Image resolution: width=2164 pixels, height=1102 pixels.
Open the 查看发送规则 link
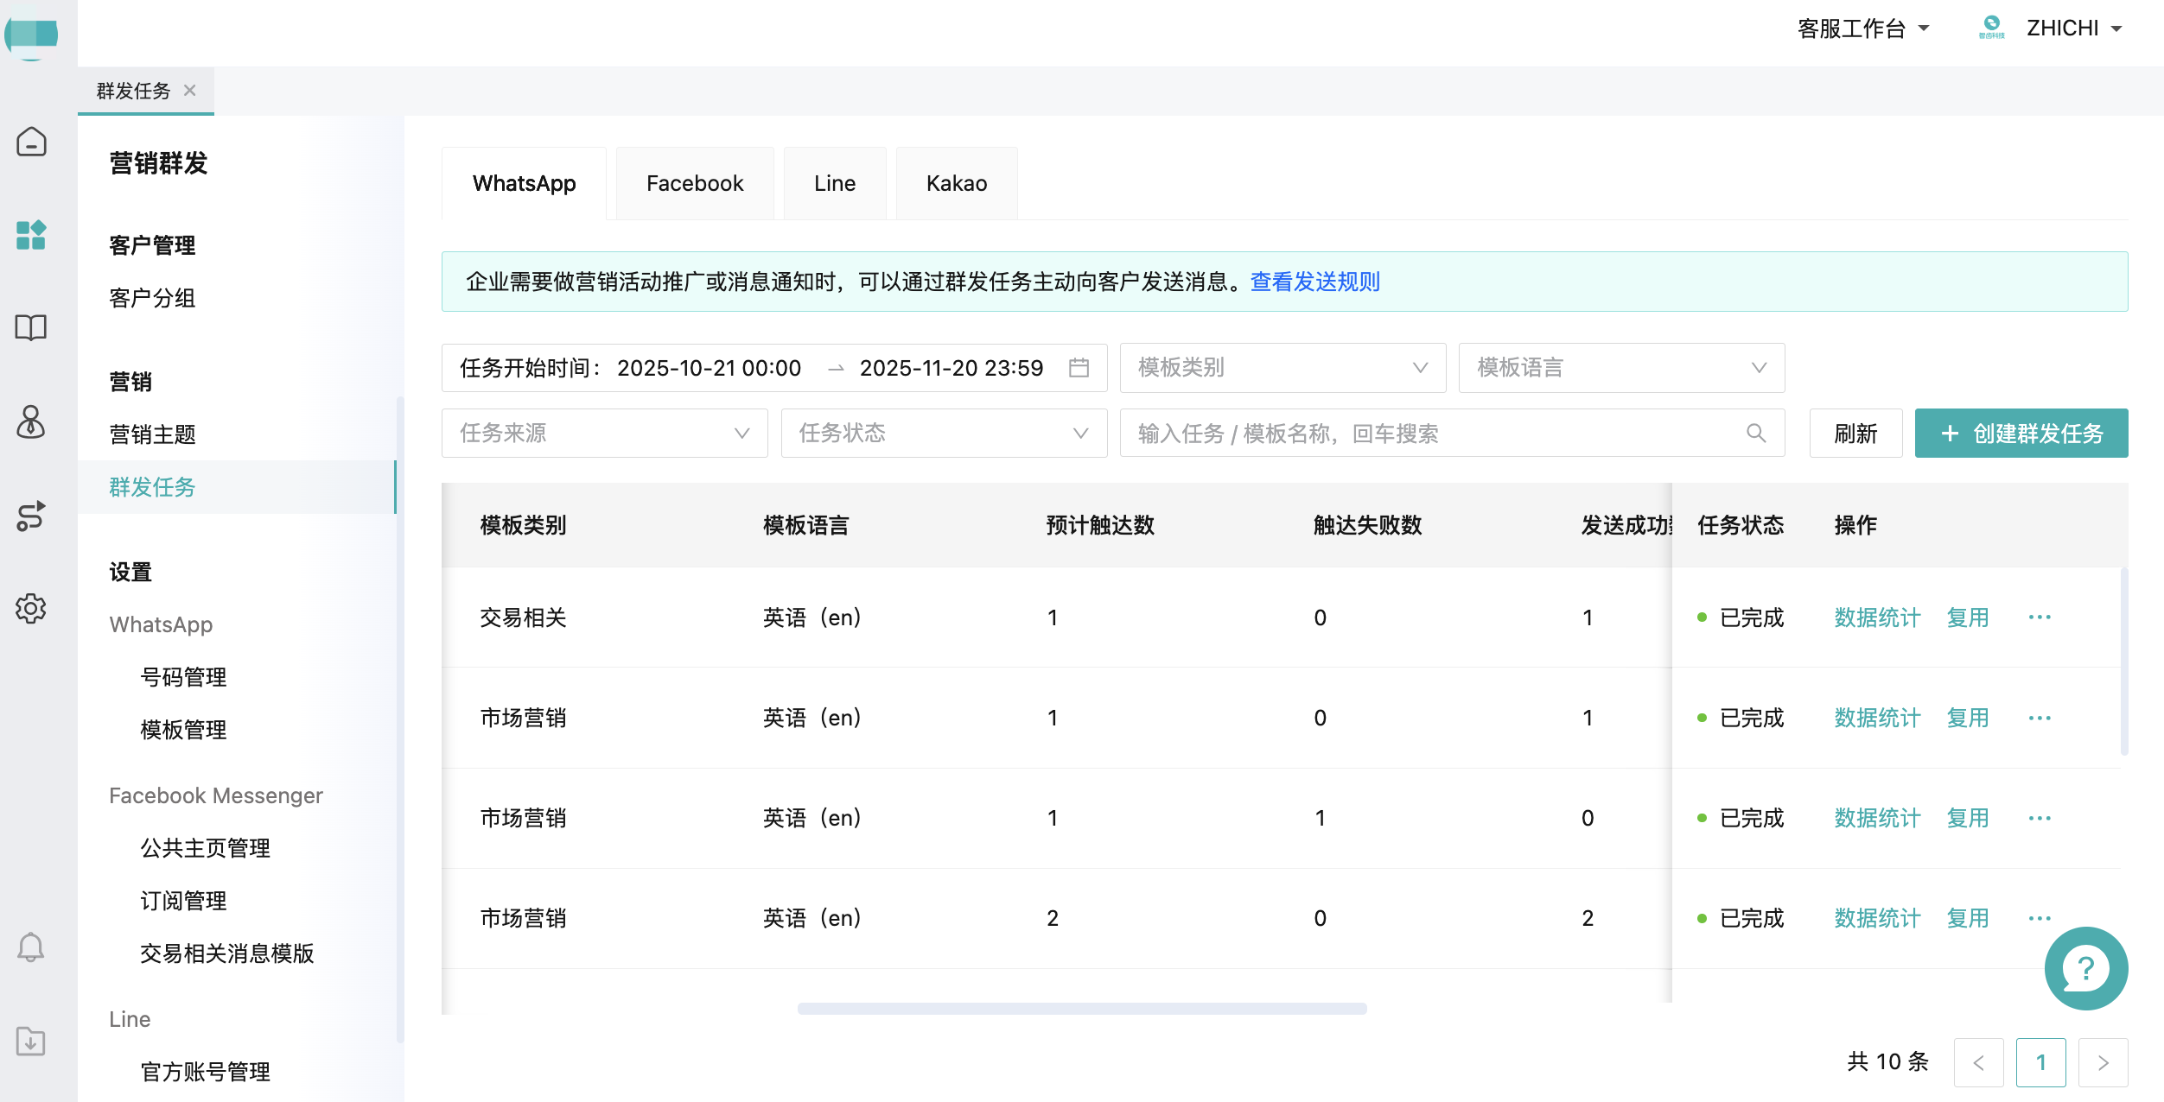pos(1314,282)
